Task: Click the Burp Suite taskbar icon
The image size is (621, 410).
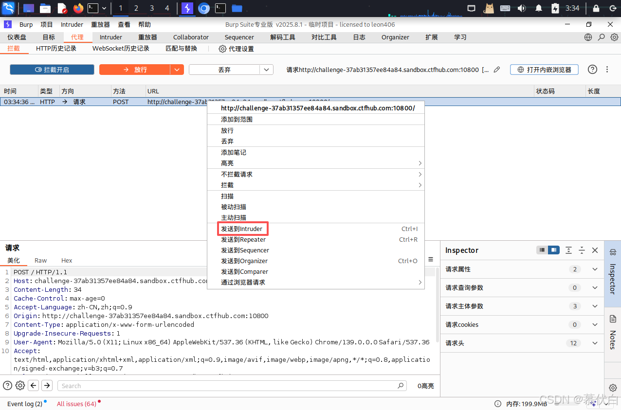Action: click(187, 8)
